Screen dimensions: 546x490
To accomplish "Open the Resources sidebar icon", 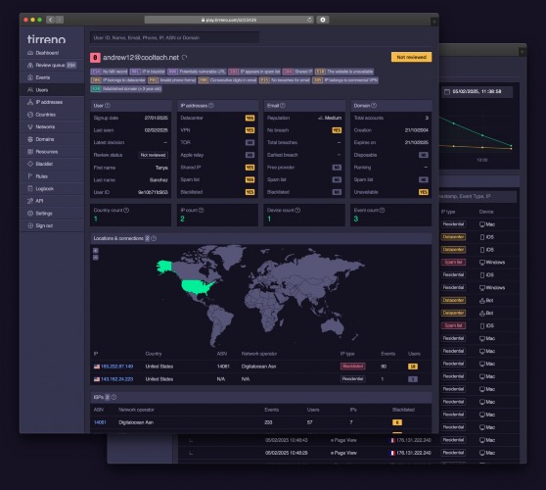I will click(30, 152).
